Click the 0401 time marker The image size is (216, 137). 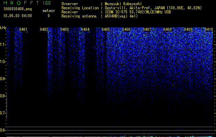[x=23, y=29]
